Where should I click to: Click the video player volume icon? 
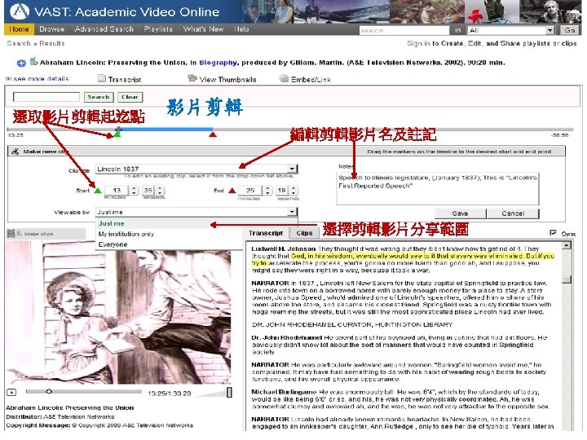[x=229, y=392]
